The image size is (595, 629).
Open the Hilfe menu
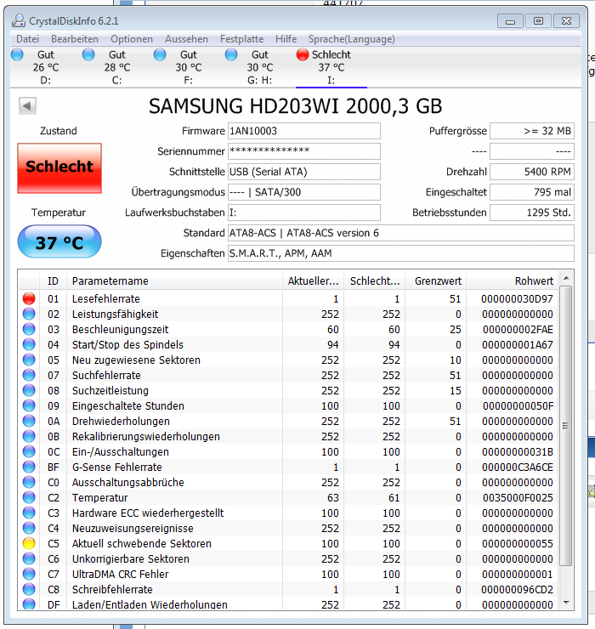point(286,39)
